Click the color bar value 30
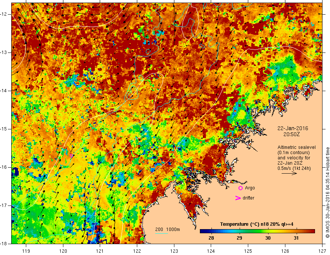The image size is (330, 255). pyautogui.click(x=268, y=238)
